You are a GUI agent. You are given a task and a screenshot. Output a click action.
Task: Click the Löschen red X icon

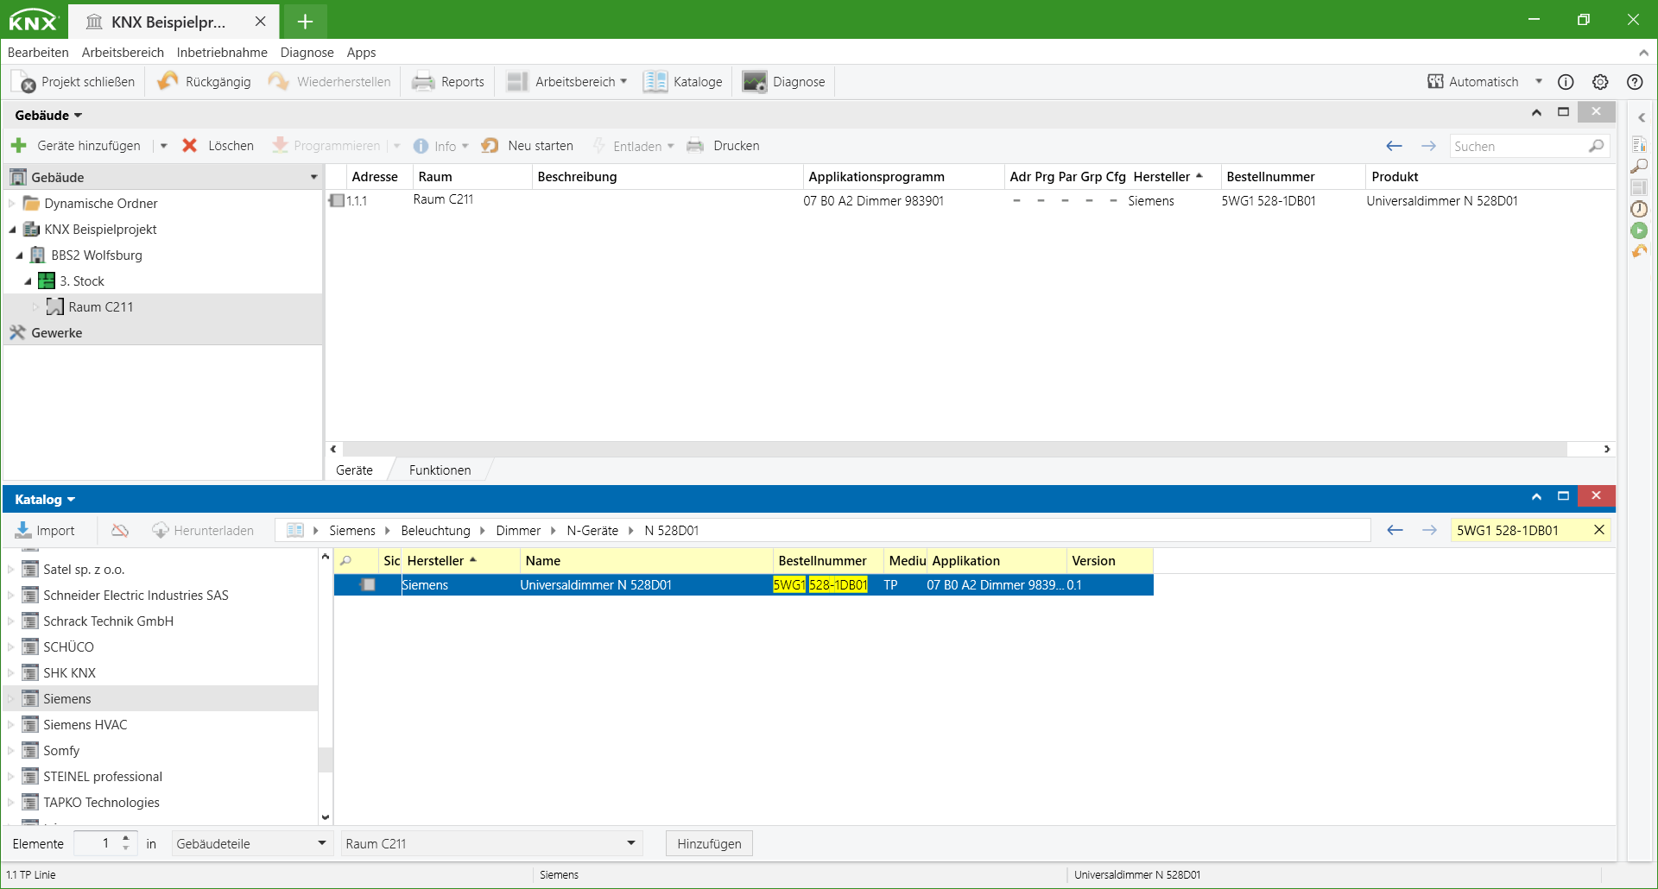(x=190, y=146)
